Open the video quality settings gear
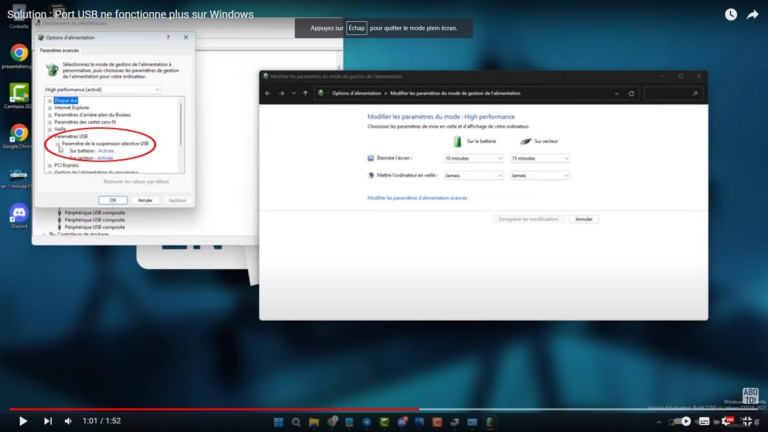 726,421
